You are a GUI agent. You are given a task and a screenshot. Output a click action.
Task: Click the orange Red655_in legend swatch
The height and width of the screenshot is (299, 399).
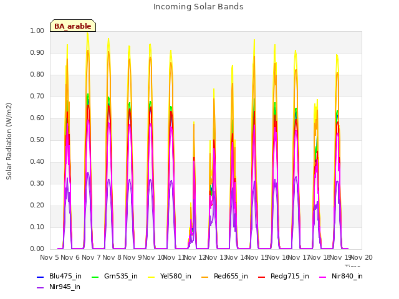(205, 277)
